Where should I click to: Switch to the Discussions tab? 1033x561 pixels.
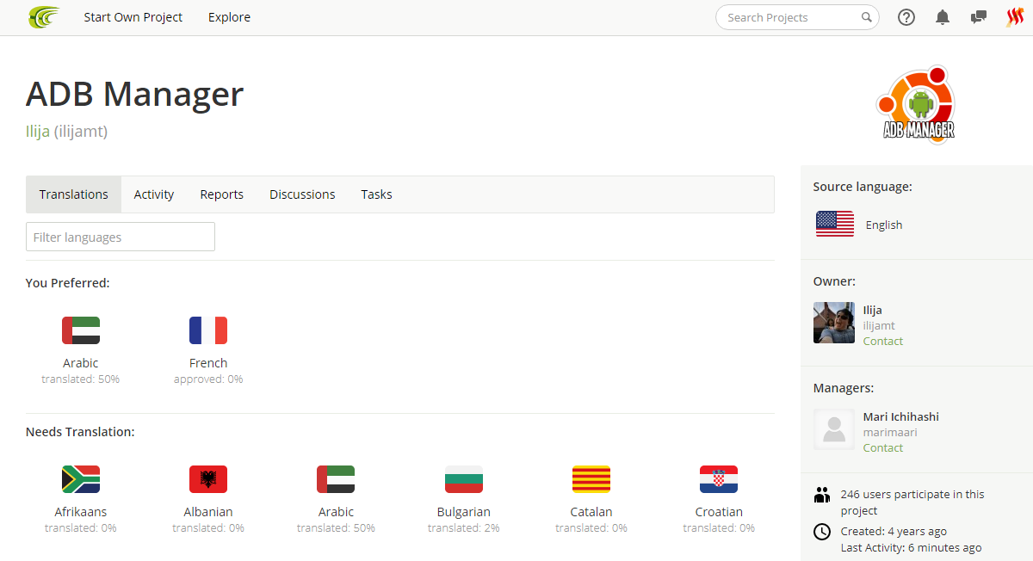(x=302, y=194)
